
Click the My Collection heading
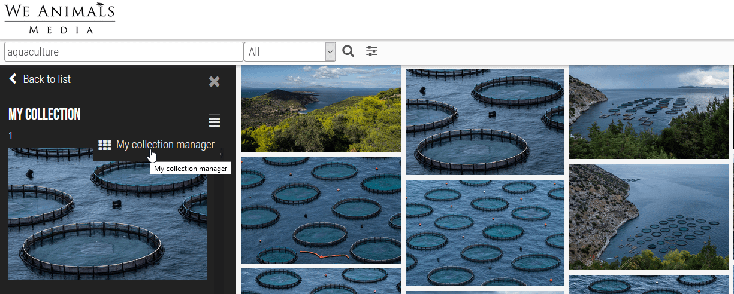click(x=44, y=114)
